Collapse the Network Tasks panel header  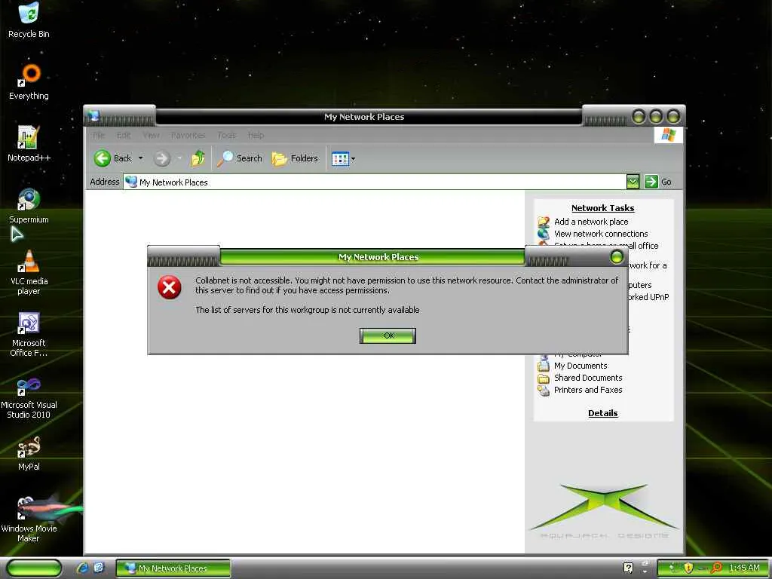[x=602, y=208]
